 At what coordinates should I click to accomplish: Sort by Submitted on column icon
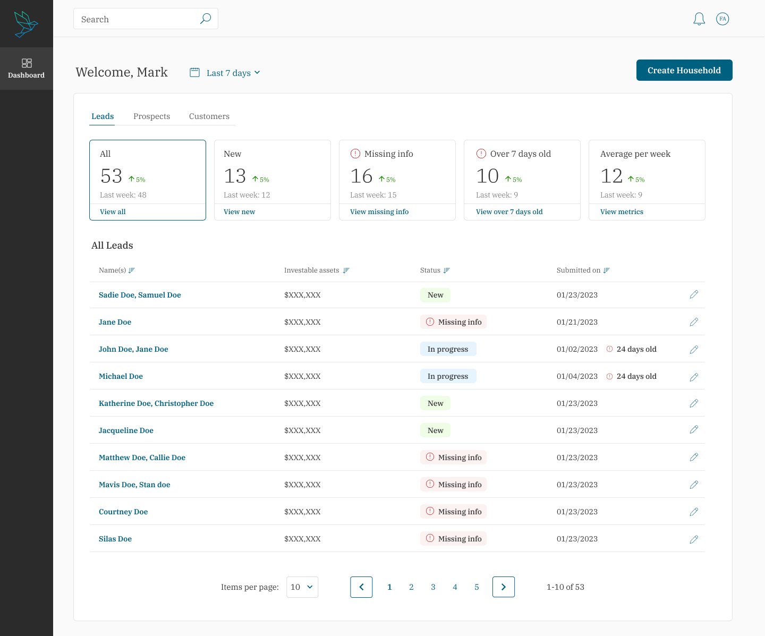coord(607,270)
